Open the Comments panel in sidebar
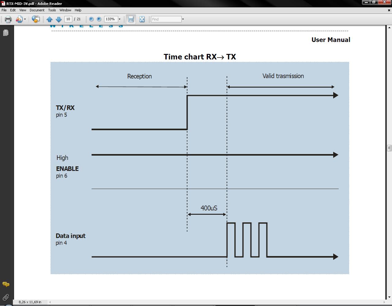This screenshot has height=306, width=392. pos(6,285)
